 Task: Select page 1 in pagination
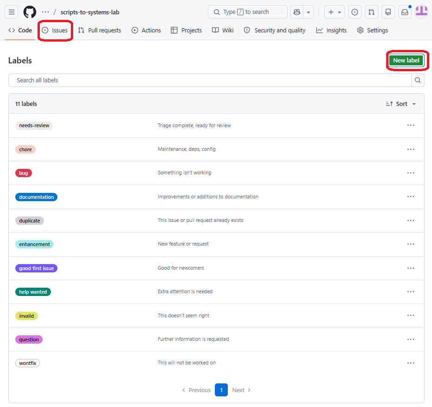tap(221, 390)
